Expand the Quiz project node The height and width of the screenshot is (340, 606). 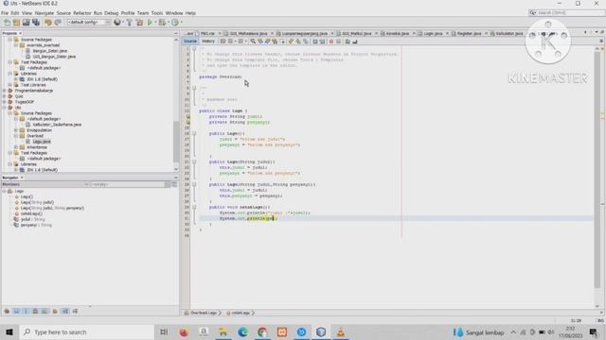(5, 96)
